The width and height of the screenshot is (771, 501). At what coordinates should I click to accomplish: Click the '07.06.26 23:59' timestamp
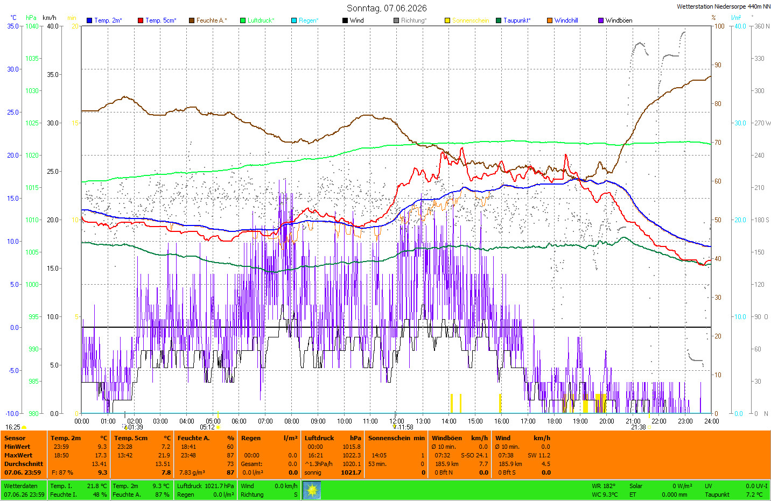click(x=24, y=495)
